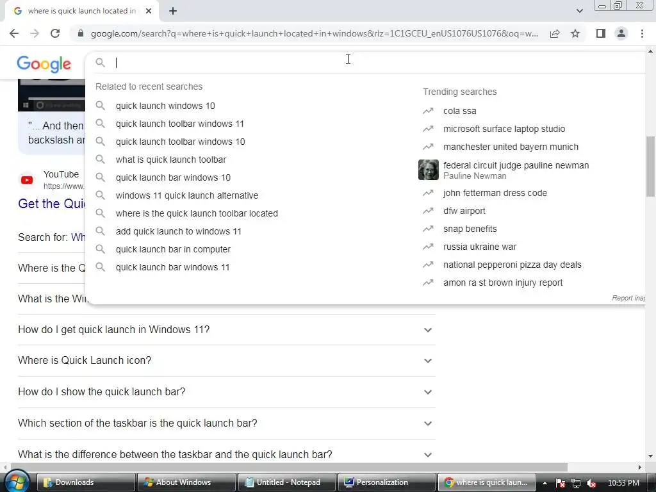The image size is (656, 492).
Task: Close the 'where is quick launch' tab
Action: [149, 11]
